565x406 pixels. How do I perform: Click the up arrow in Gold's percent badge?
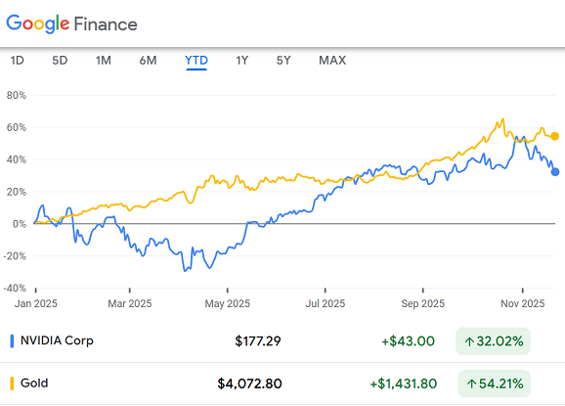[471, 384]
